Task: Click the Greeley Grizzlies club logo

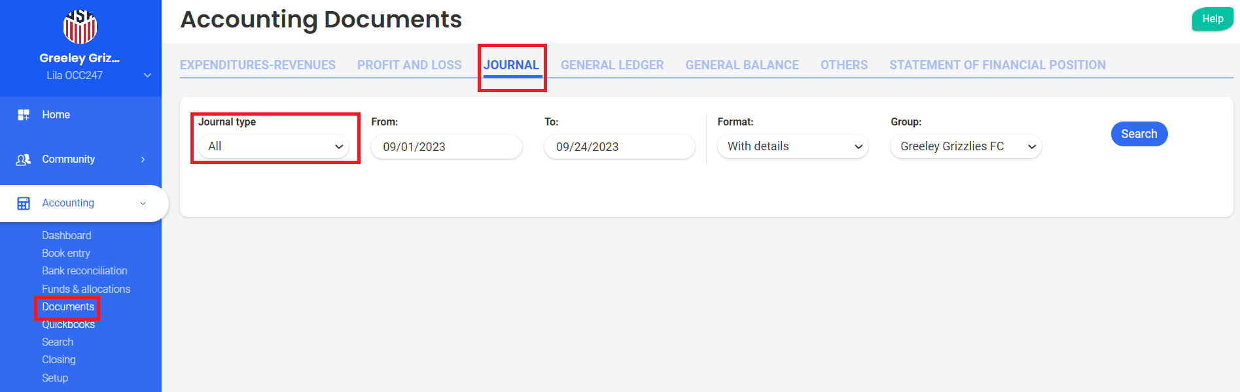Action: click(x=80, y=26)
